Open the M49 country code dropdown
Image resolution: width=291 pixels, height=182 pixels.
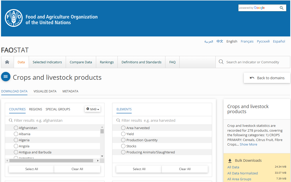(93, 109)
